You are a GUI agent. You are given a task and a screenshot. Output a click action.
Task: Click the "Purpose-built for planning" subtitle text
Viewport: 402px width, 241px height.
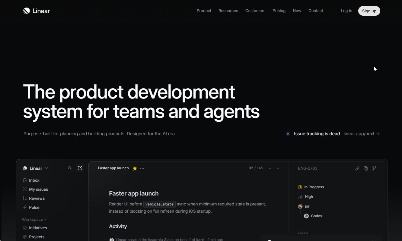tap(100, 134)
